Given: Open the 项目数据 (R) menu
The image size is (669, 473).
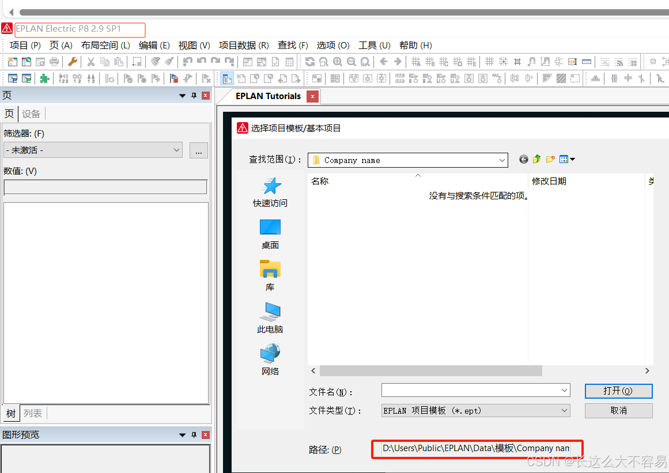Looking at the screenshot, I should point(244,45).
